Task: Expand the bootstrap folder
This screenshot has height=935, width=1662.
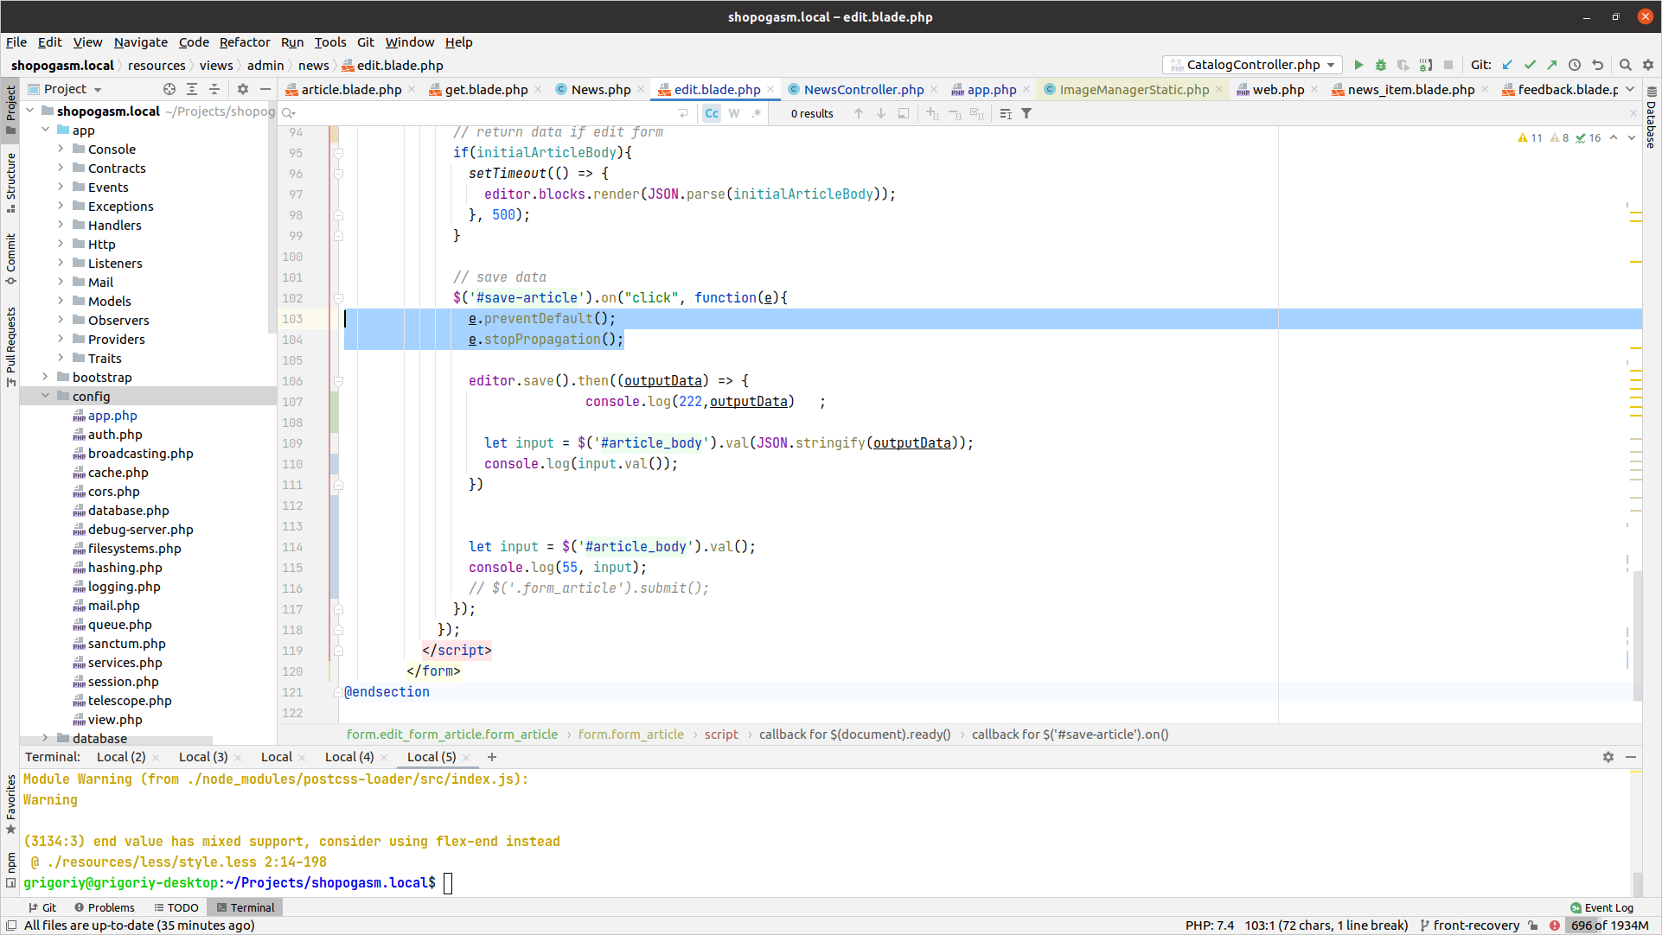Action: point(45,377)
